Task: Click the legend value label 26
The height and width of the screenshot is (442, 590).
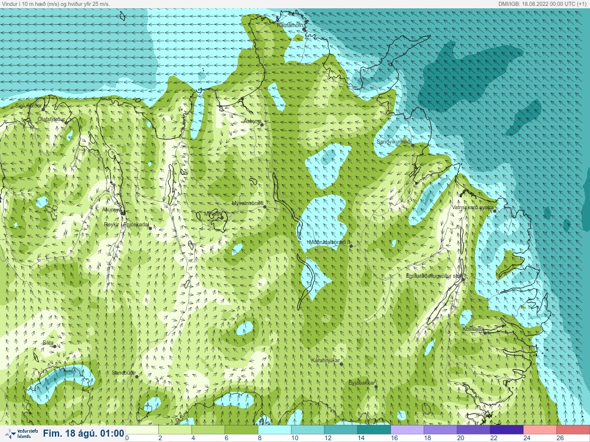Action: (x=560, y=438)
